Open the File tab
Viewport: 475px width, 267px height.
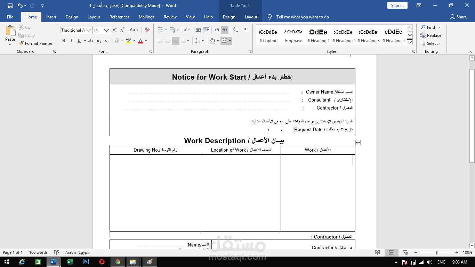pyautogui.click(x=10, y=17)
